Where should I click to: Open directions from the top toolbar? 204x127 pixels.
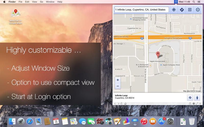pos(182,10)
